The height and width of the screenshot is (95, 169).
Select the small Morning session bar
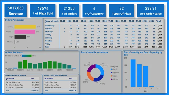pyautogui.click(x=15, y=42)
